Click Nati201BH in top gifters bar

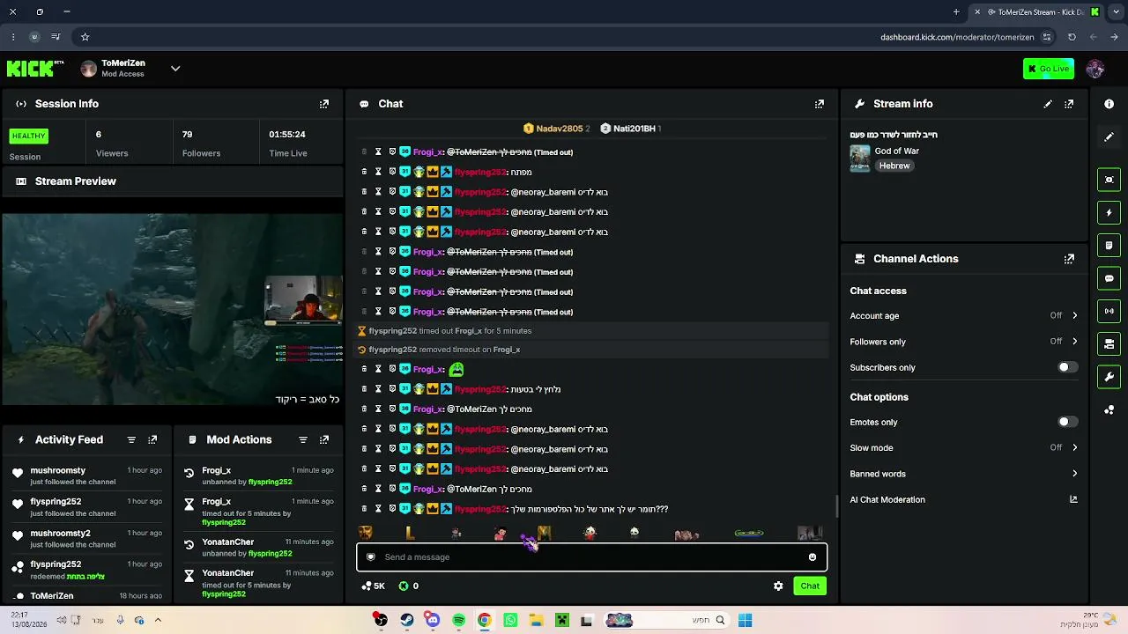[630, 129]
